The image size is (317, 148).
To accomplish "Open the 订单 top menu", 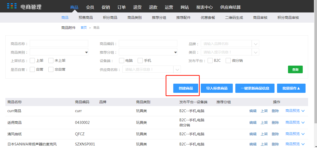I will tap(122, 7).
